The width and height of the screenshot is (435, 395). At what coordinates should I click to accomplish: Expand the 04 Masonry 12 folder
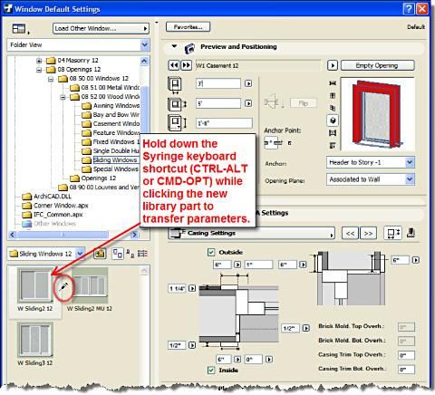pos(39,61)
